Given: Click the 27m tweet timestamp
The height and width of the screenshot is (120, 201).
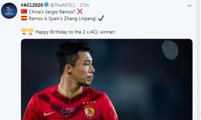Looking at the screenshot, I should coord(84,5).
